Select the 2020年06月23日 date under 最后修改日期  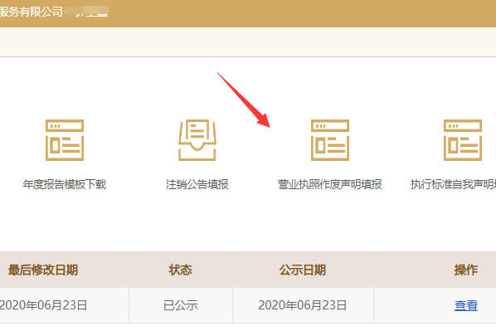click(x=43, y=305)
